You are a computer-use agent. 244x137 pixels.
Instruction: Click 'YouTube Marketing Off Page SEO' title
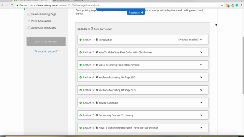117,90
